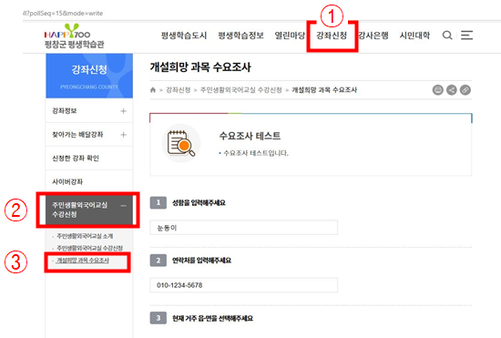Click question 3 label 현재 거주 읍·면을 선택해주세요
This screenshot has width=501, height=338.
click(x=212, y=318)
